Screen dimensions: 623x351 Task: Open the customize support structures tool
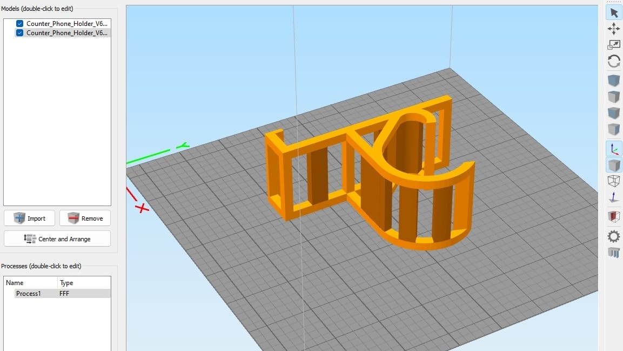[x=614, y=253]
